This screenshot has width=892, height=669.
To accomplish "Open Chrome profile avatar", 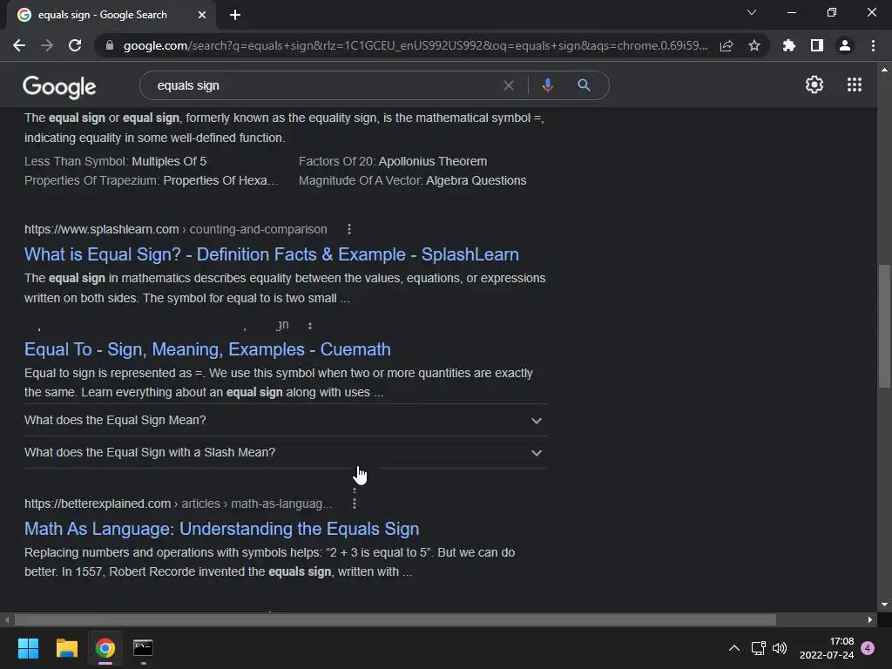I will 845,45.
